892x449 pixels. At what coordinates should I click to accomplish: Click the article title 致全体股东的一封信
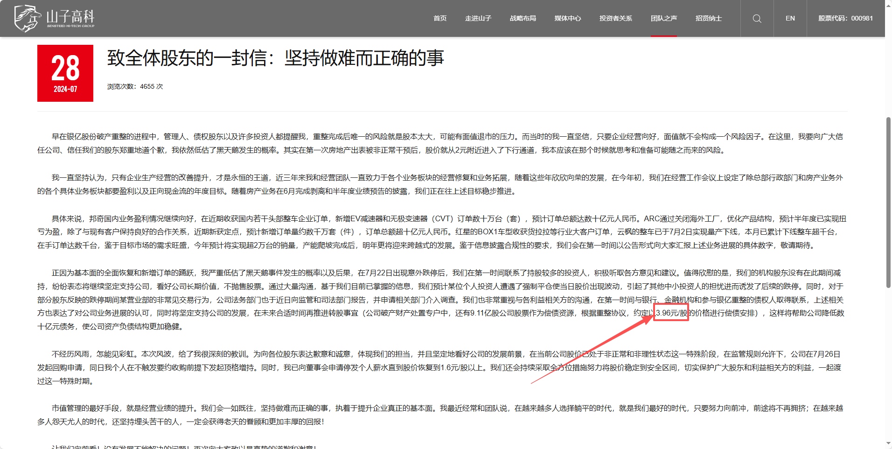coord(276,58)
